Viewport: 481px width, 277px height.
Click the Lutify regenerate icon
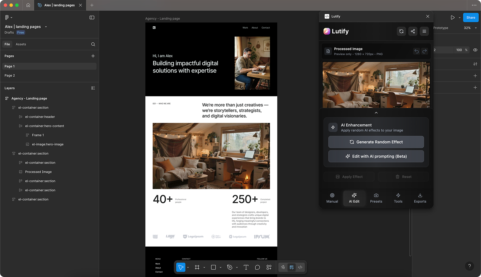tap(401, 31)
